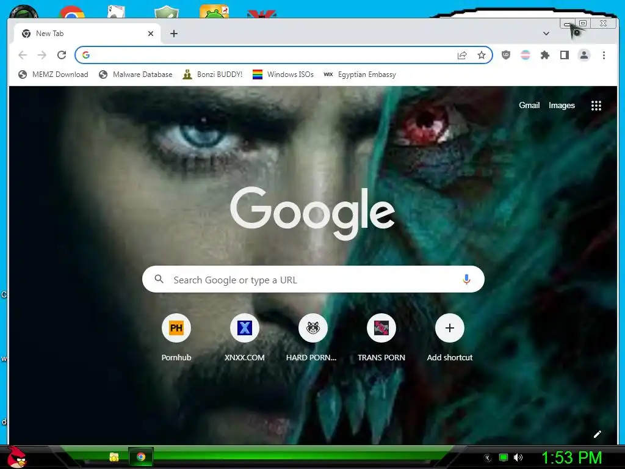Click the 1:53 PM taskbar clock
625x469 pixels.
[x=571, y=458]
